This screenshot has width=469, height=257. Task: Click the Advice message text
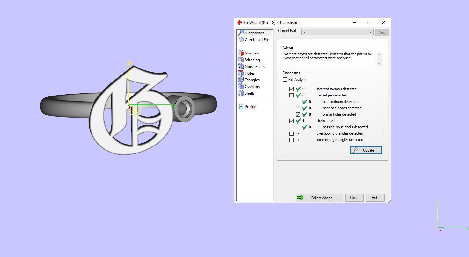tap(328, 56)
